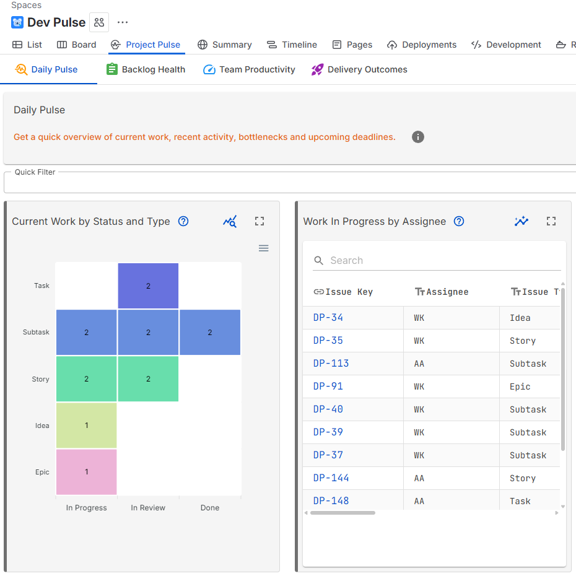
Task: Open the Quick Filter field
Action: click(x=290, y=183)
